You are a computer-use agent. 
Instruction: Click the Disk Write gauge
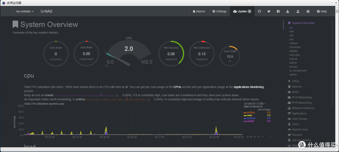(87, 53)
